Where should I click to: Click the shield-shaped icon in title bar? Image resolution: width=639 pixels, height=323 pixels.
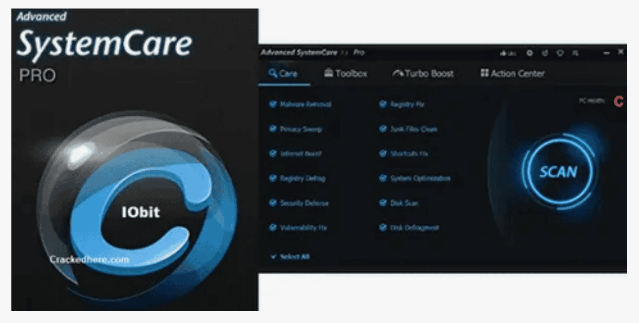tap(560, 53)
